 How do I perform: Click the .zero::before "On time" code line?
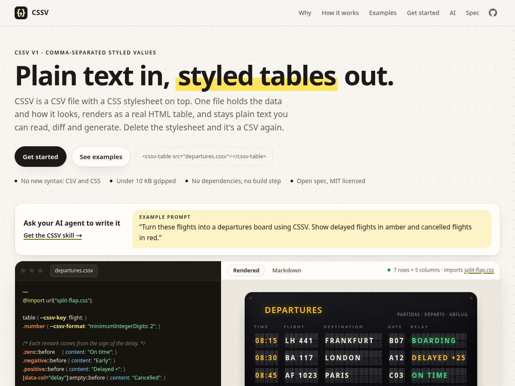pos(70,352)
